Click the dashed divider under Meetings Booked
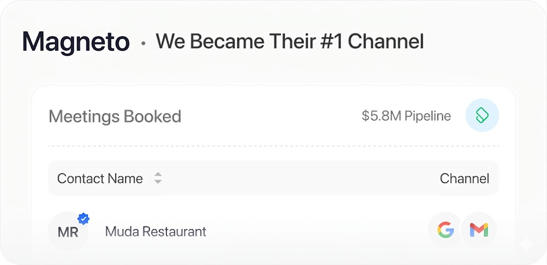 click(x=273, y=146)
